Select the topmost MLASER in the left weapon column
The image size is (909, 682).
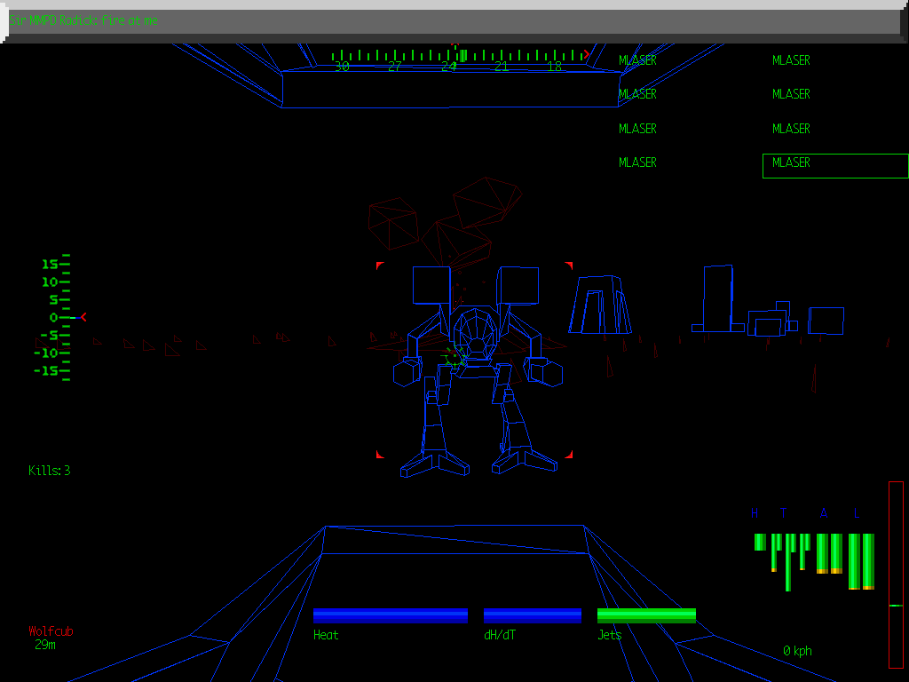(636, 60)
